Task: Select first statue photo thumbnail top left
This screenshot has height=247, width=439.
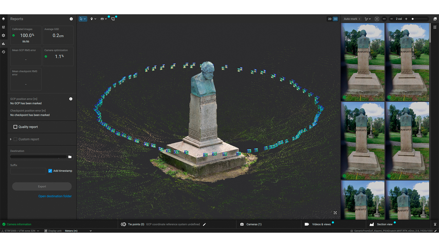Action: point(363,62)
